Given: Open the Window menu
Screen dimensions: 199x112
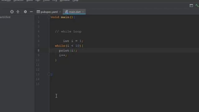Looking at the screenshot, I should pyautogui.click(x=65, y=1).
